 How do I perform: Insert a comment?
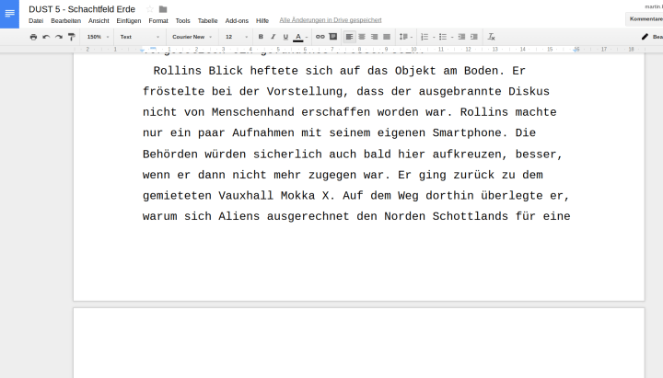click(x=333, y=37)
